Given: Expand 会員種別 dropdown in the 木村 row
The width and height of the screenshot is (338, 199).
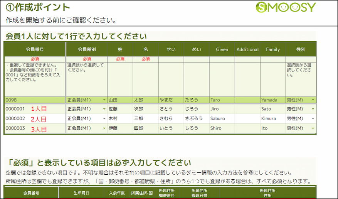Looking at the screenshot, I should pos(104,119).
